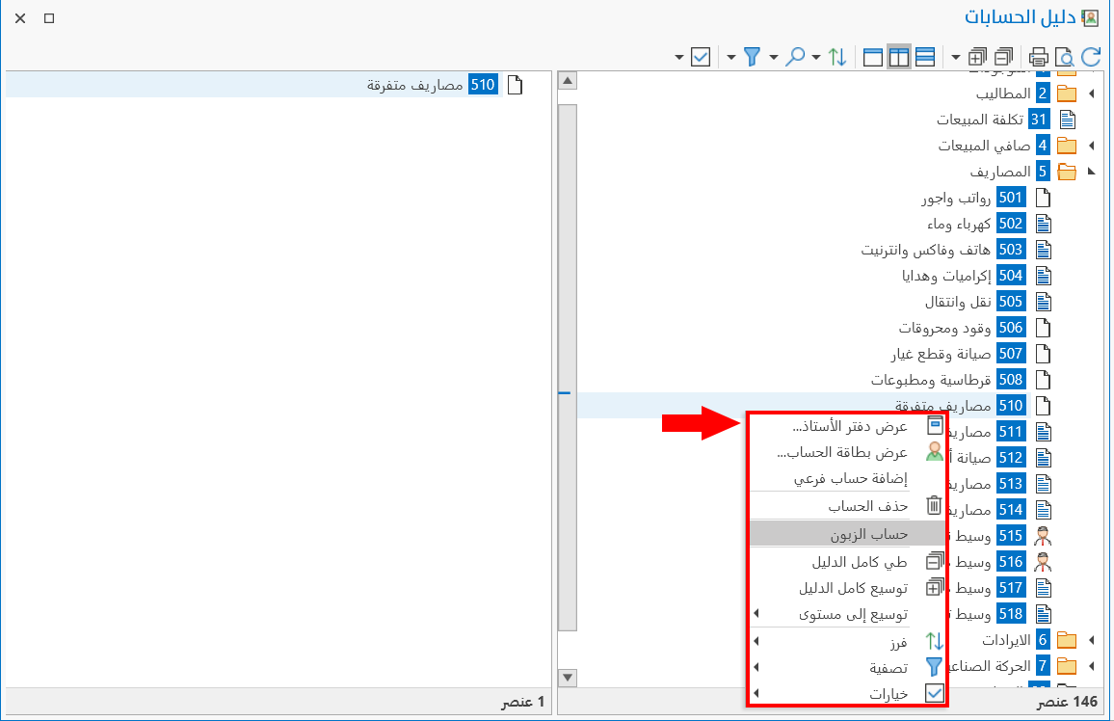The image size is (1114, 721).
Task: Click the refresh icon in the toolbar
Action: click(1091, 57)
